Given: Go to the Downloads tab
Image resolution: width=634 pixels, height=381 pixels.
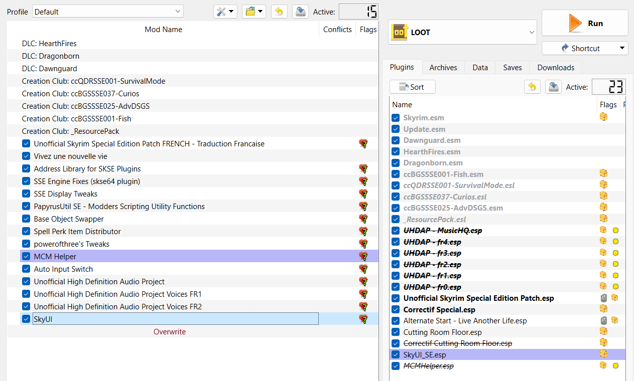Looking at the screenshot, I should pyautogui.click(x=556, y=67).
